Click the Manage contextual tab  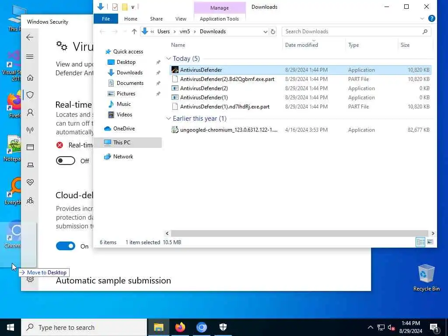(x=220, y=8)
